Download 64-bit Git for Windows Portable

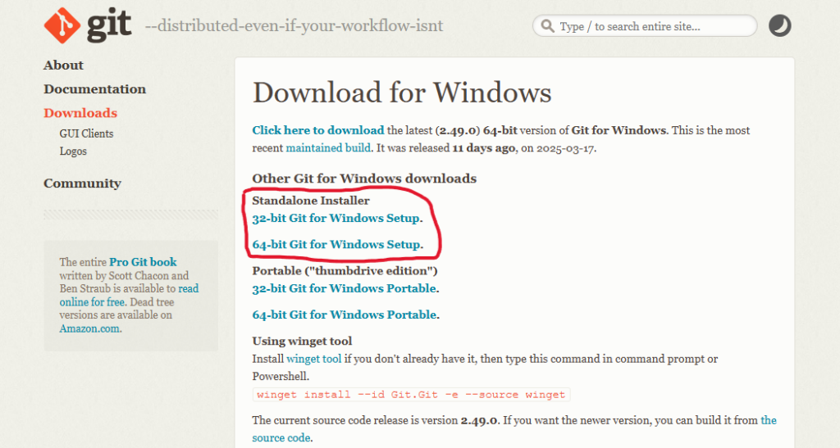point(345,315)
